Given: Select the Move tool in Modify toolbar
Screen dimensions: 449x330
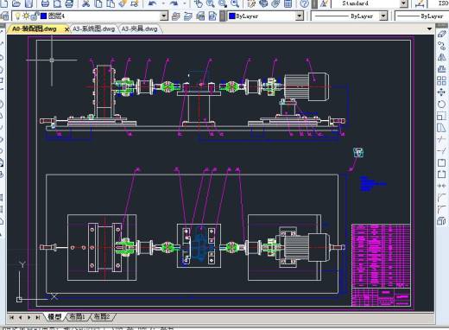Looking at the screenshot, I should pos(441,92).
